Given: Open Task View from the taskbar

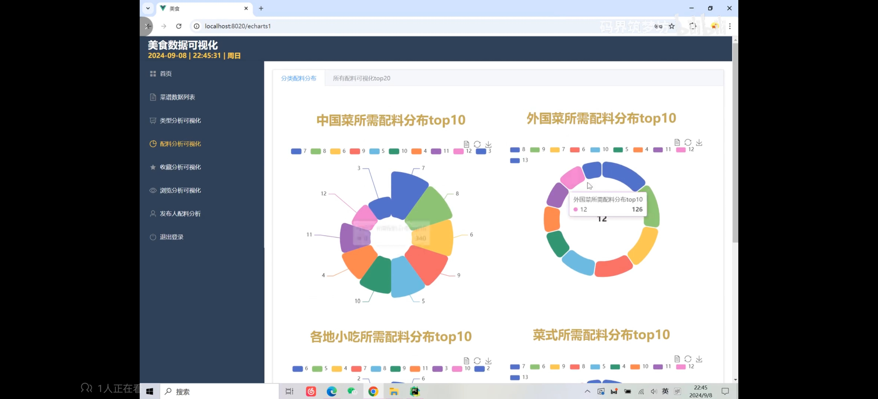Looking at the screenshot, I should (x=289, y=391).
